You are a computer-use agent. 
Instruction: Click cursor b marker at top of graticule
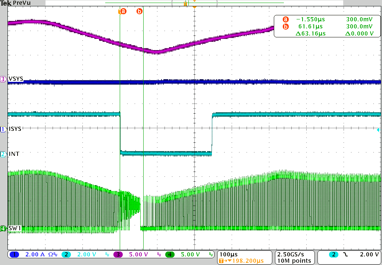[x=140, y=11]
